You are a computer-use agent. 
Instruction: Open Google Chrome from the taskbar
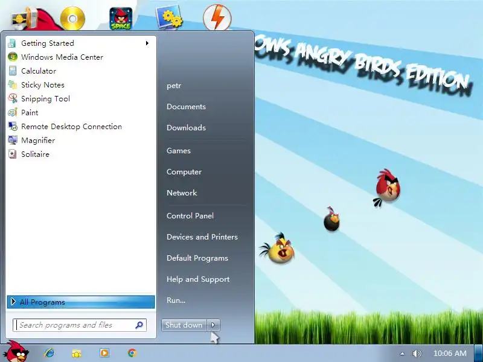132,353
